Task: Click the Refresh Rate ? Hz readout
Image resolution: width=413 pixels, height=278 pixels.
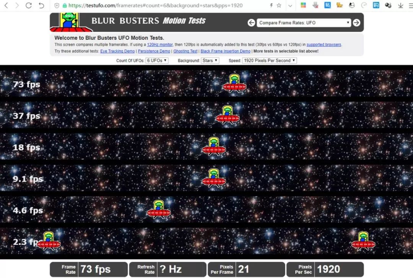Action: (168, 269)
